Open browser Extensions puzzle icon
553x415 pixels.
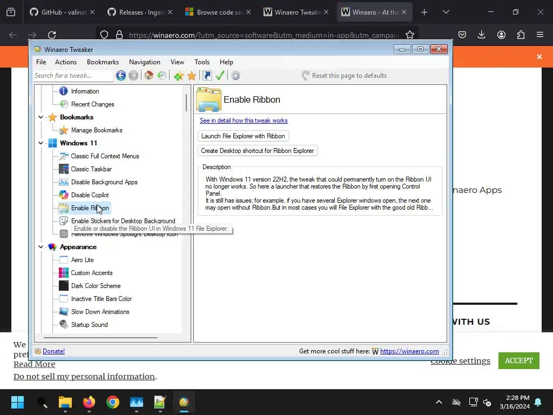pos(521,35)
